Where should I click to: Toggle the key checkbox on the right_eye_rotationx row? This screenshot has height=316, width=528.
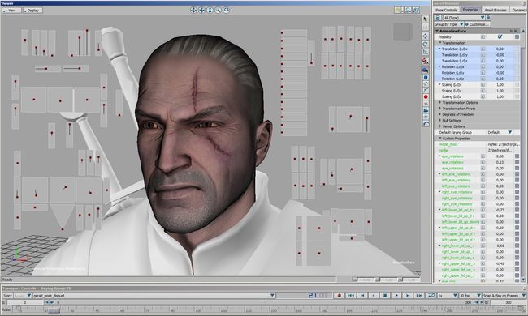click(x=517, y=192)
